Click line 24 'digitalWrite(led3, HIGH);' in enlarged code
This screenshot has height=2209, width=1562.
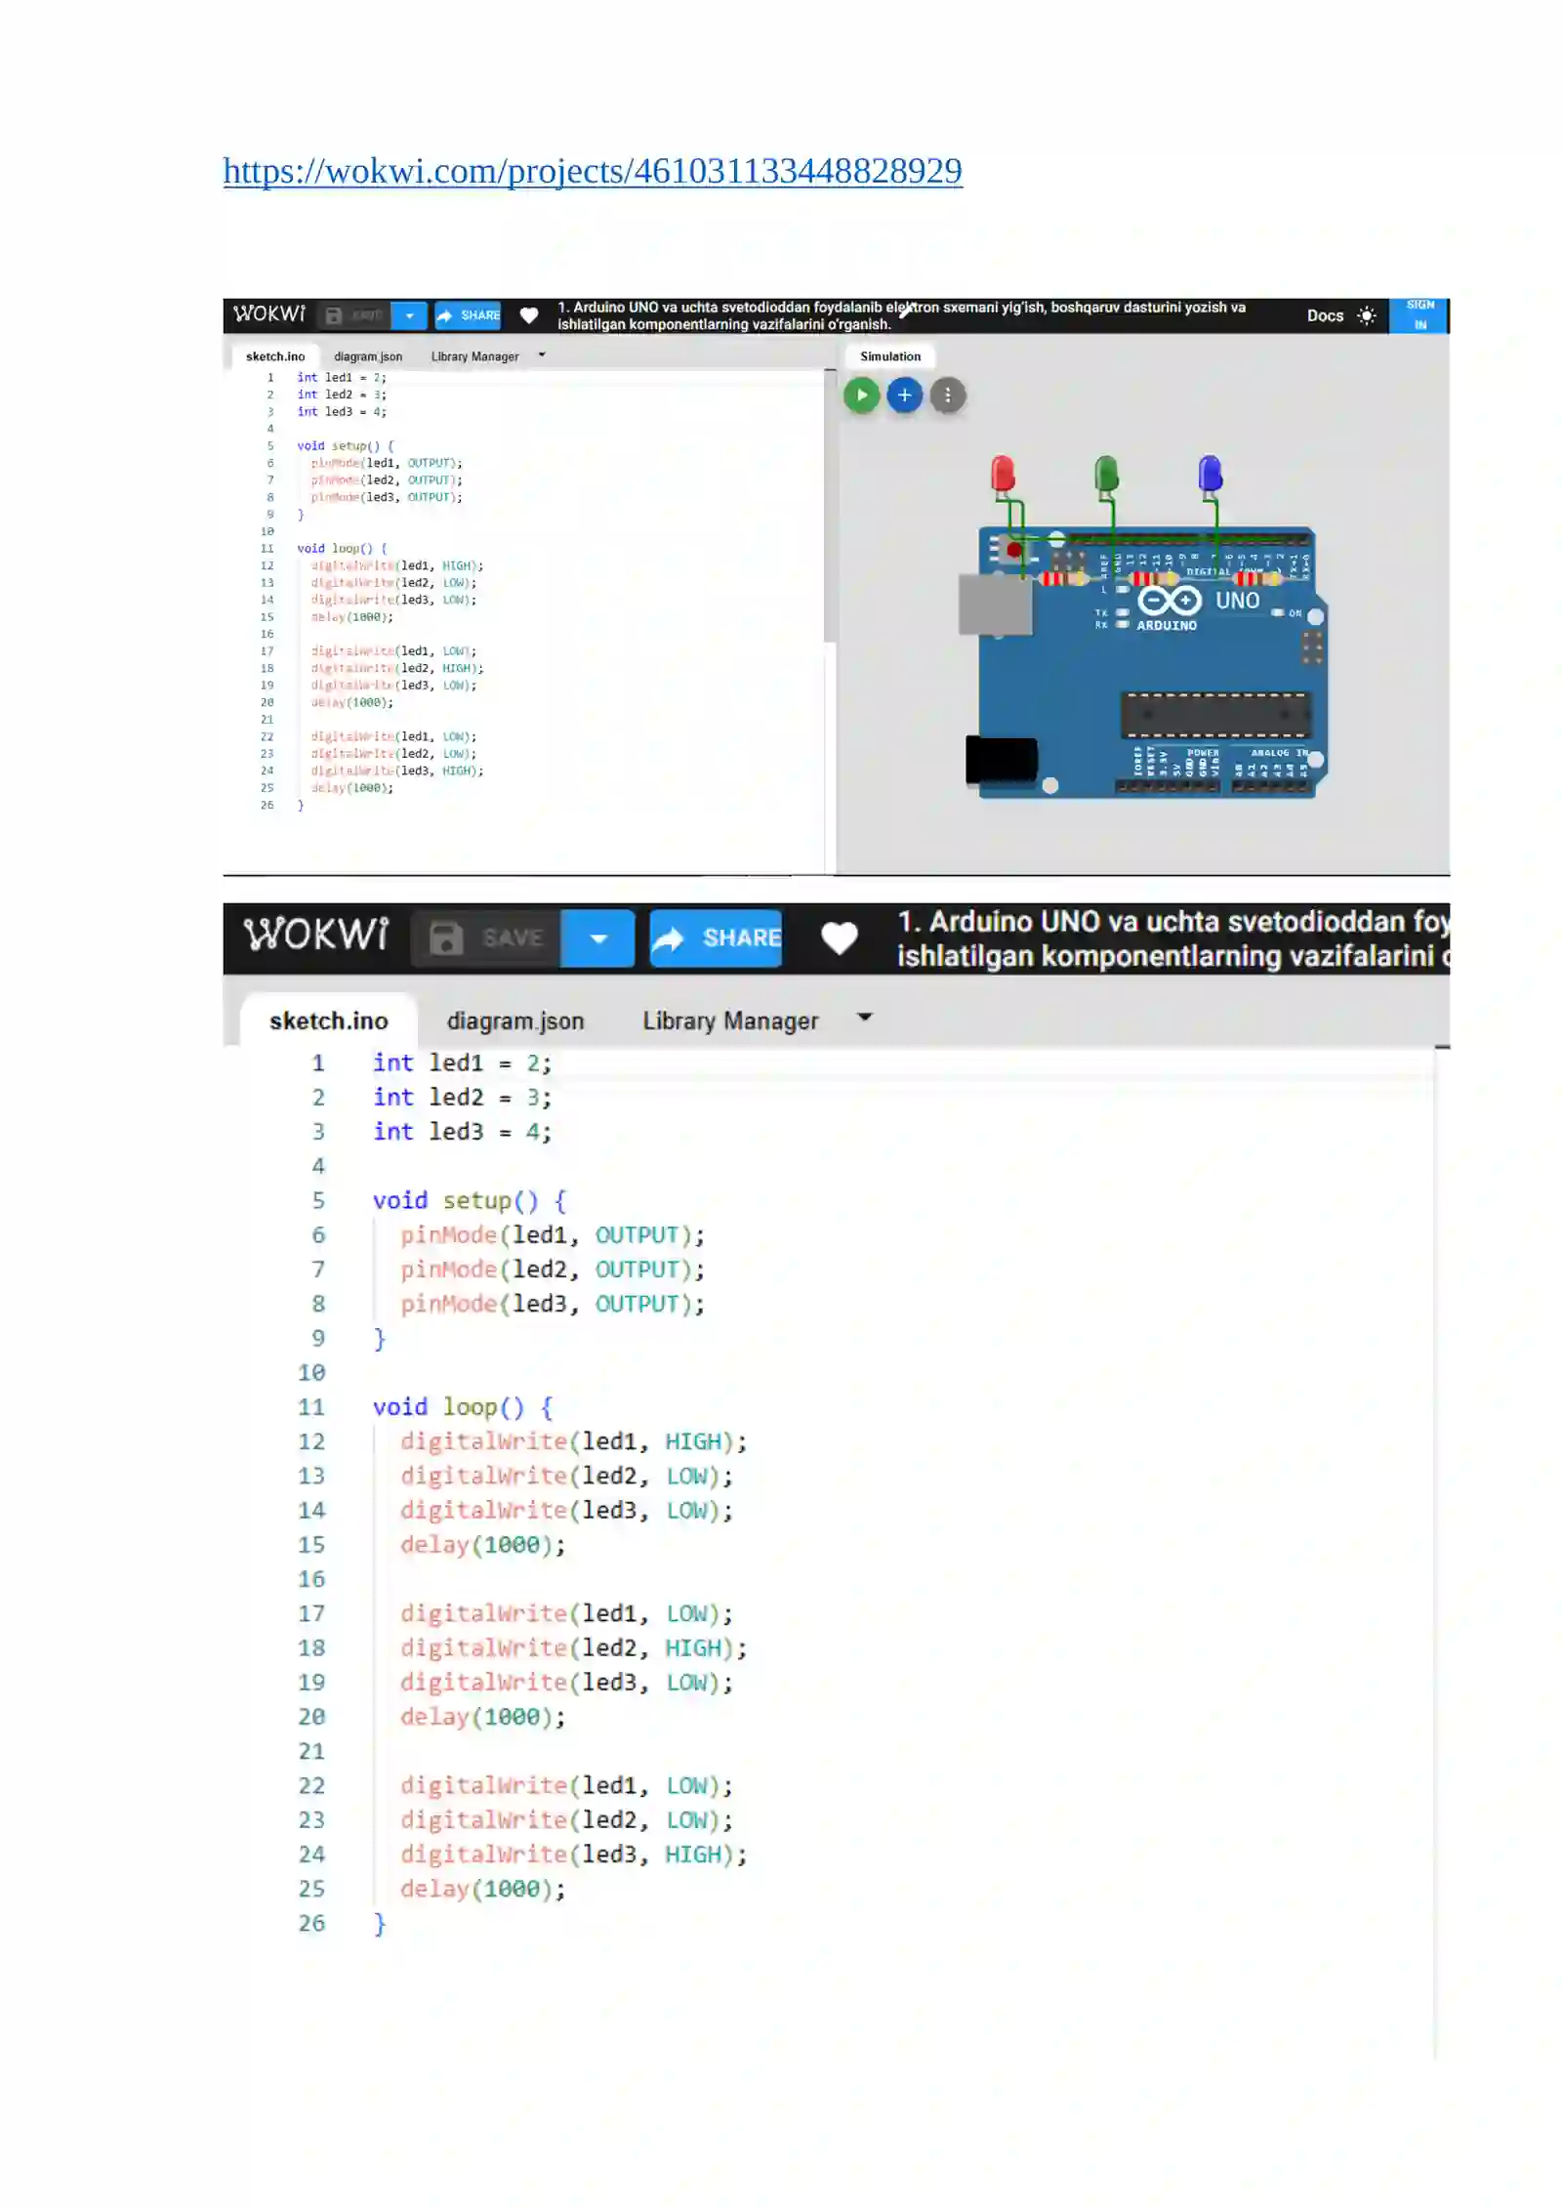click(x=573, y=1854)
